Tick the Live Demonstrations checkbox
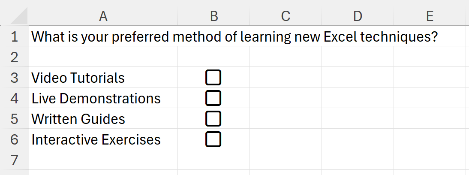The height and width of the screenshot is (175, 469). (213, 98)
